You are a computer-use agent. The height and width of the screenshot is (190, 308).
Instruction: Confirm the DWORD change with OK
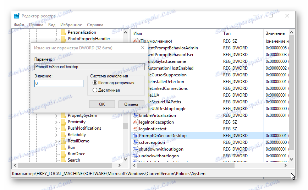[x=102, y=104]
